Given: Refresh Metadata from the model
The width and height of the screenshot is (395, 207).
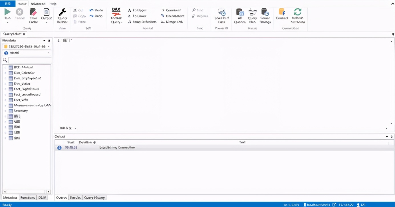Looking at the screenshot, I should click(298, 15).
